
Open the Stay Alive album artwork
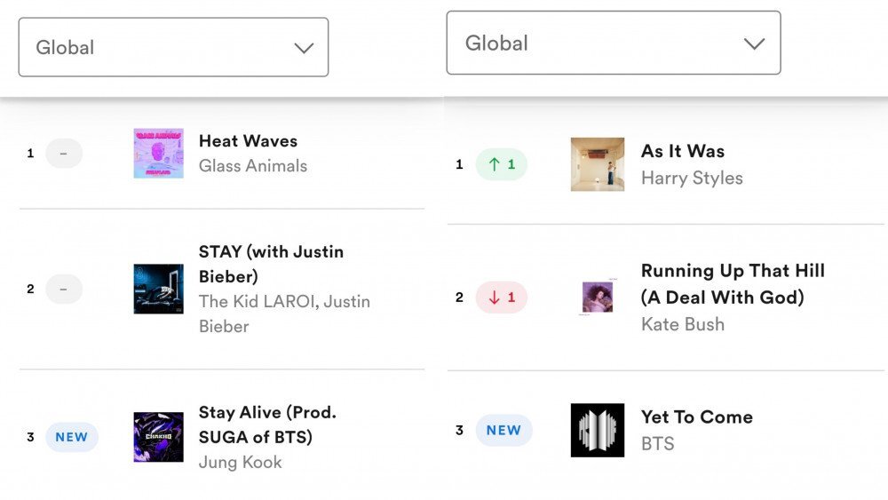[x=158, y=437]
